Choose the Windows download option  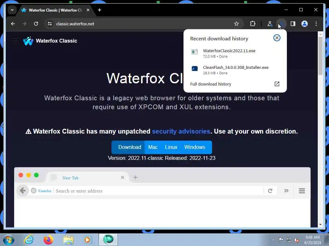point(195,147)
